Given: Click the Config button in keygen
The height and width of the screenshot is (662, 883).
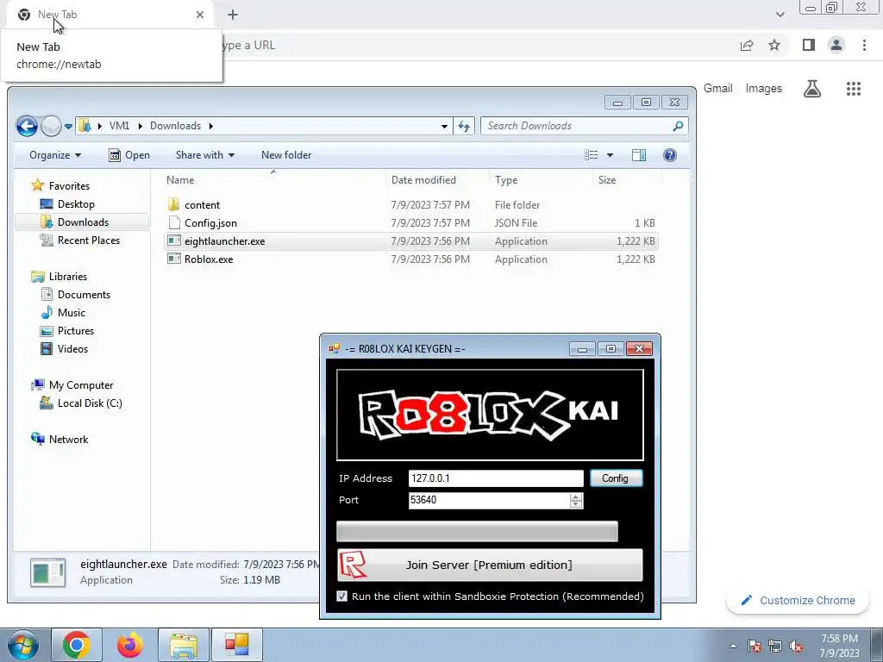Looking at the screenshot, I should pyautogui.click(x=616, y=478).
